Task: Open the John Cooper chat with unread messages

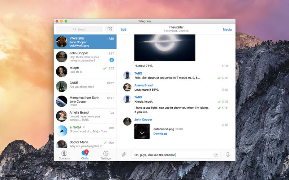Action: point(85,57)
